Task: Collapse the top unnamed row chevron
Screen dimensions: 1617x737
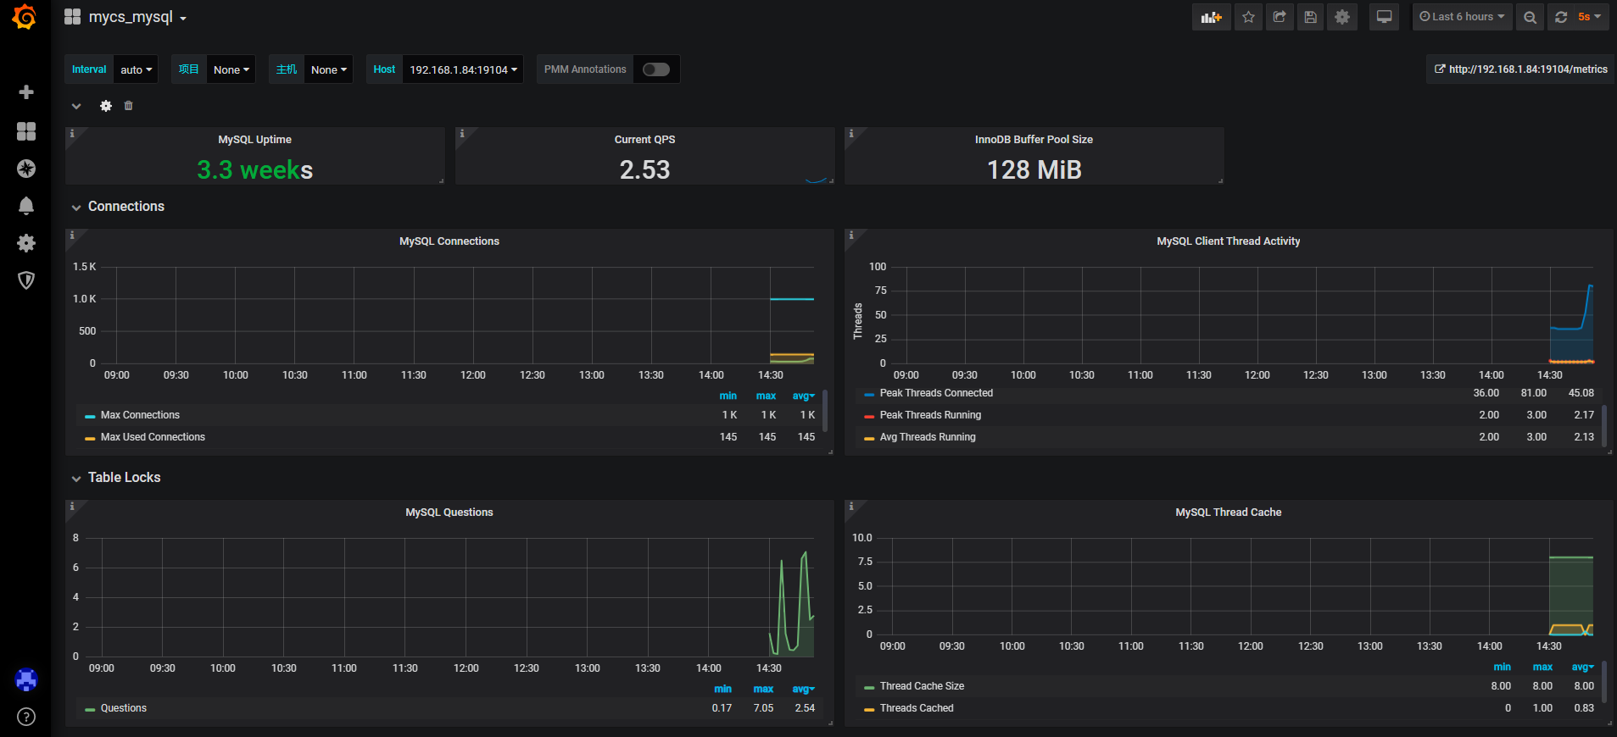Action: pyautogui.click(x=76, y=106)
